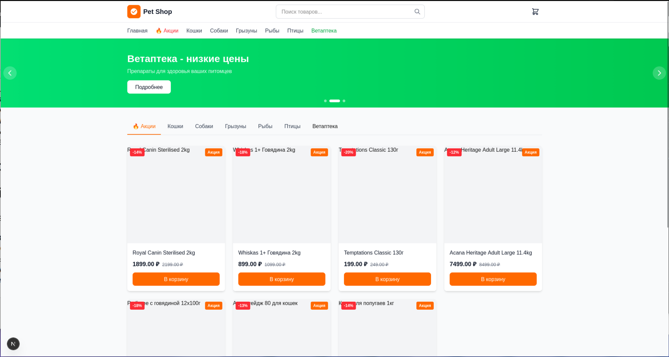The image size is (669, 357).
Task: Open the shopping cart icon
Action: pyautogui.click(x=535, y=12)
